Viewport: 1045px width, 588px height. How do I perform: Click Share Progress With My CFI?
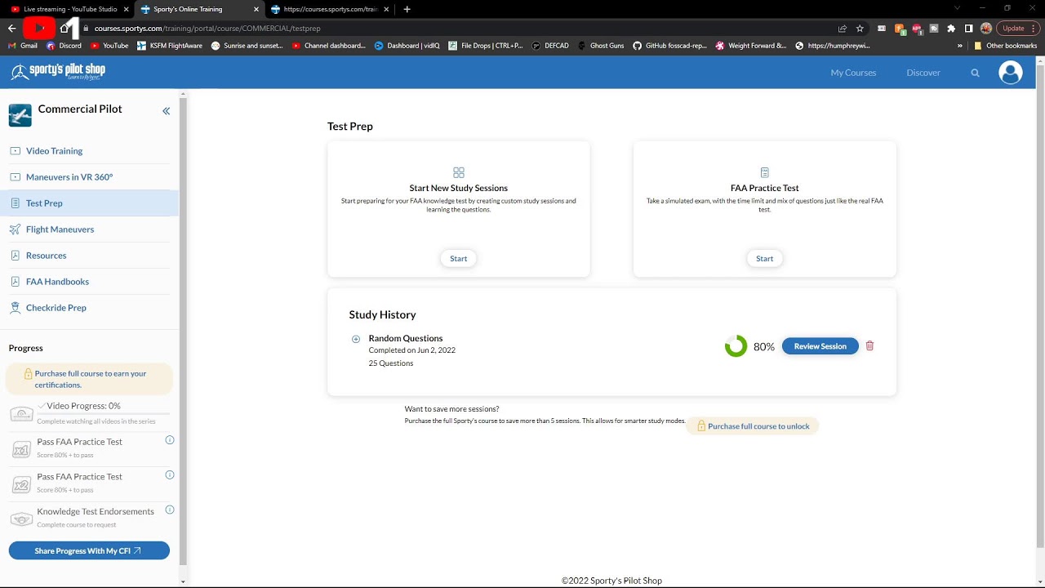click(89, 551)
